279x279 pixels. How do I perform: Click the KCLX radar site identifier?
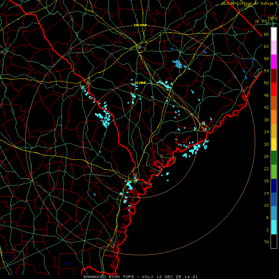click(148, 277)
